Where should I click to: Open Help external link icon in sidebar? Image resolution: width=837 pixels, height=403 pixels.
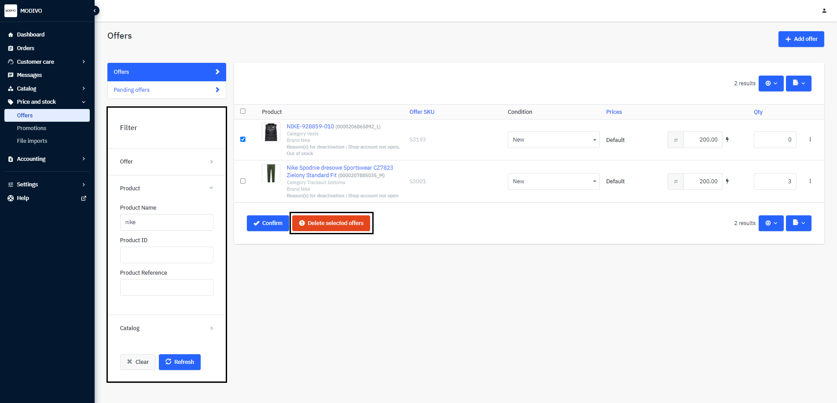click(x=84, y=198)
